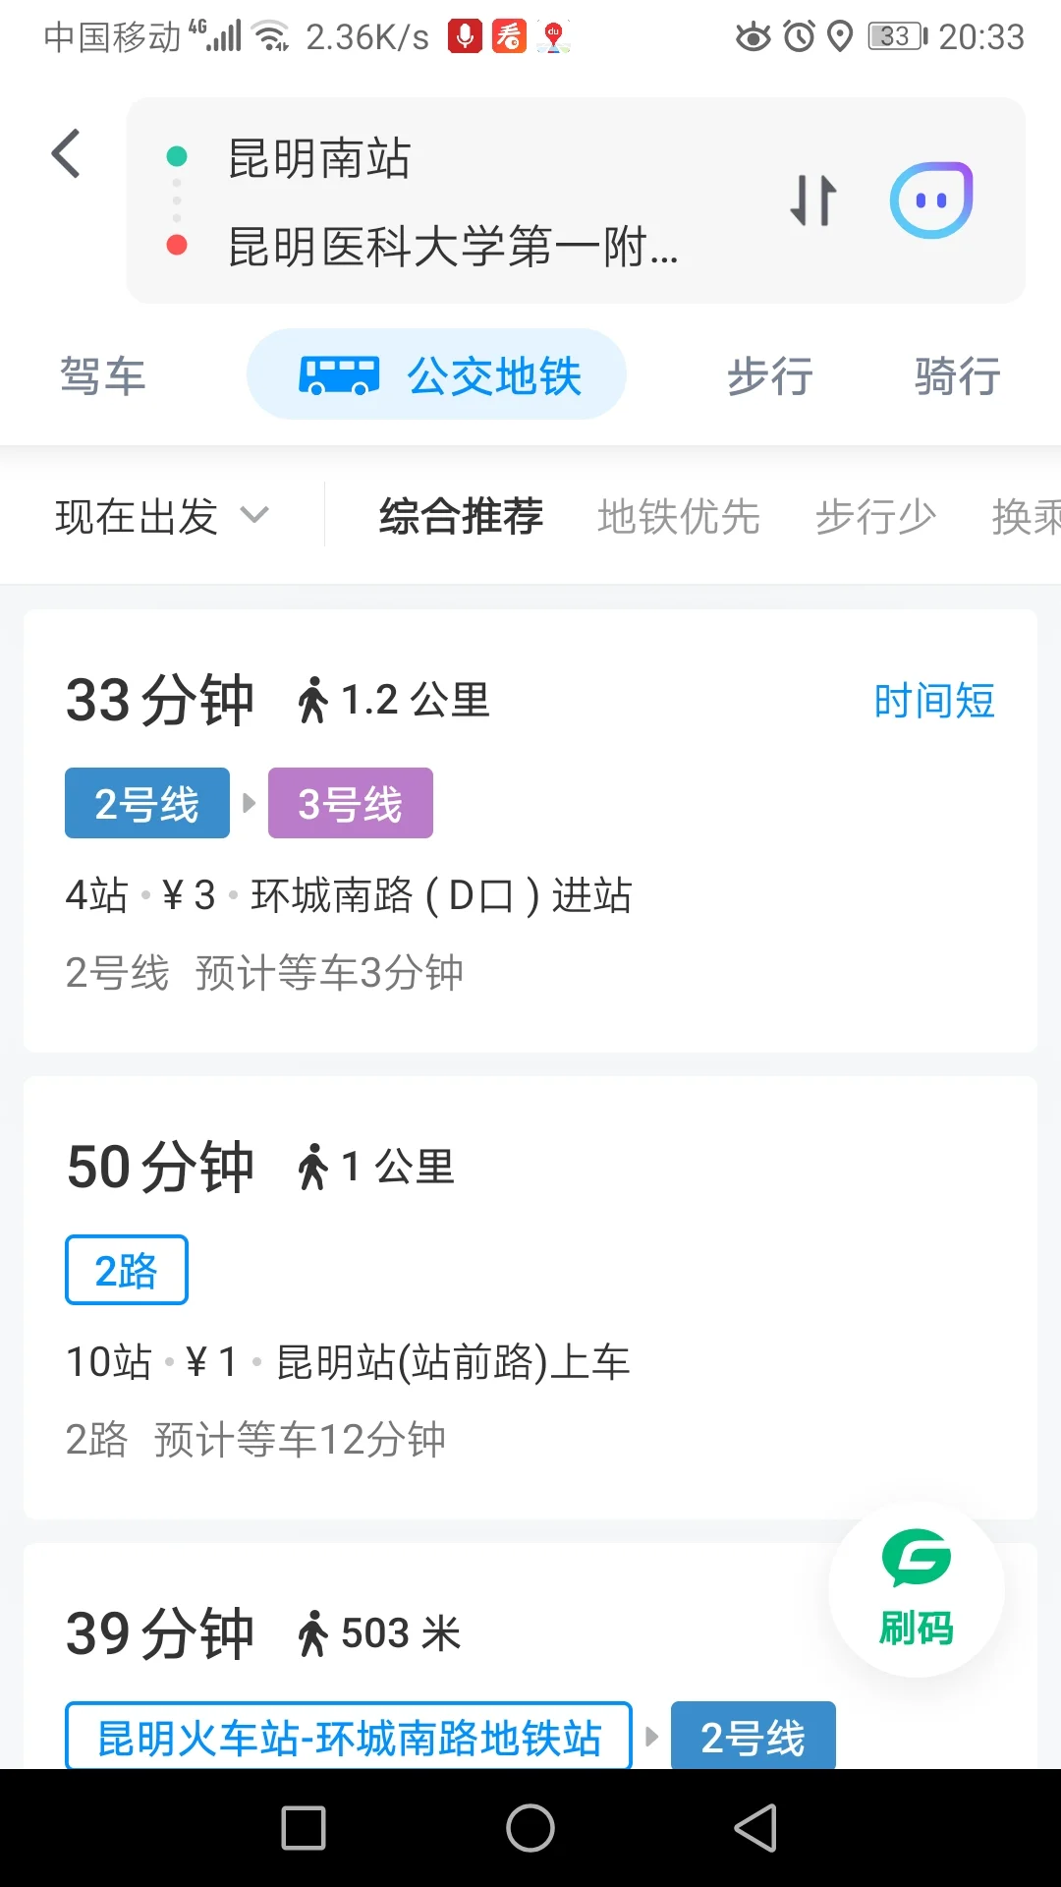Switch to the 步行少 sorting tab
Viewport: 1061px width, 1887px height.
(874, 516)
